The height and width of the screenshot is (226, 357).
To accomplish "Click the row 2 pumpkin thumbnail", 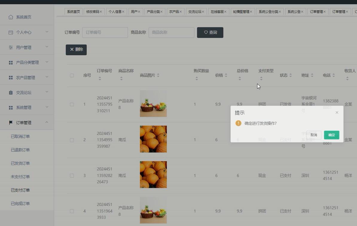I will 153,139.
